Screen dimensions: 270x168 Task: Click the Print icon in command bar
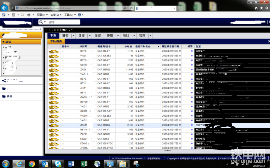coord(29,15)
